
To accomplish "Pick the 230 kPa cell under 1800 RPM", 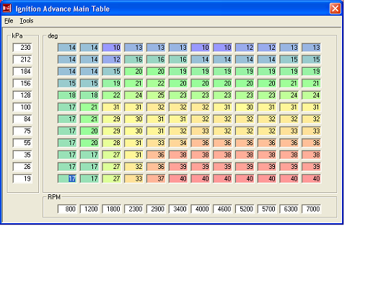I will pyautogui.click(x=112, y=48).
